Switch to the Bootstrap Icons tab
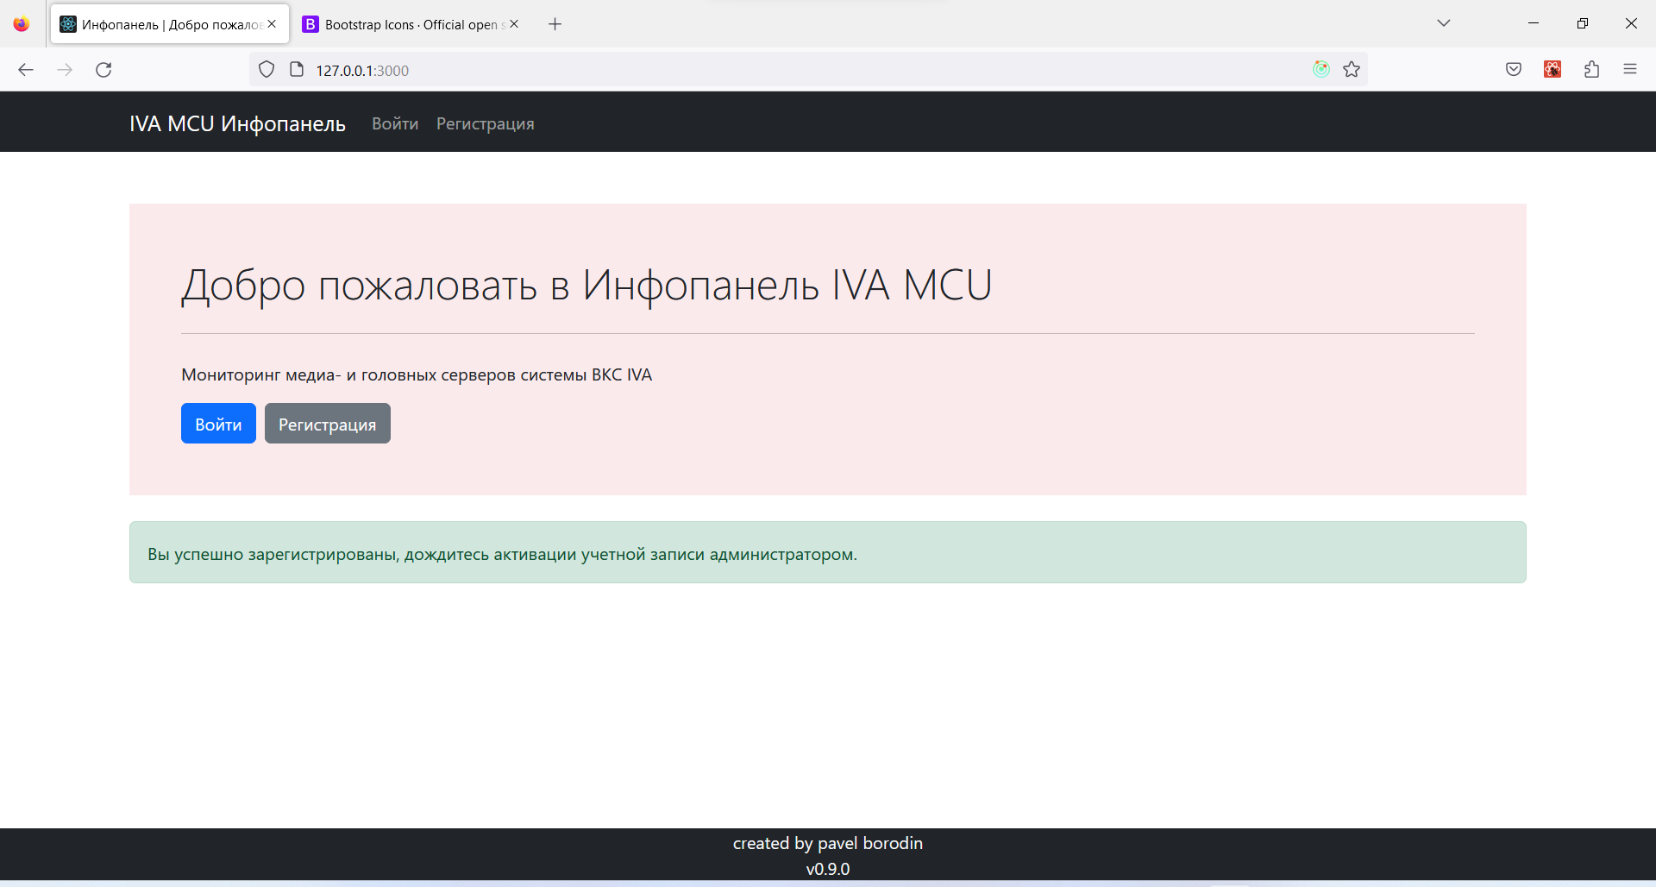1656x887 pixels. (411, 24)
